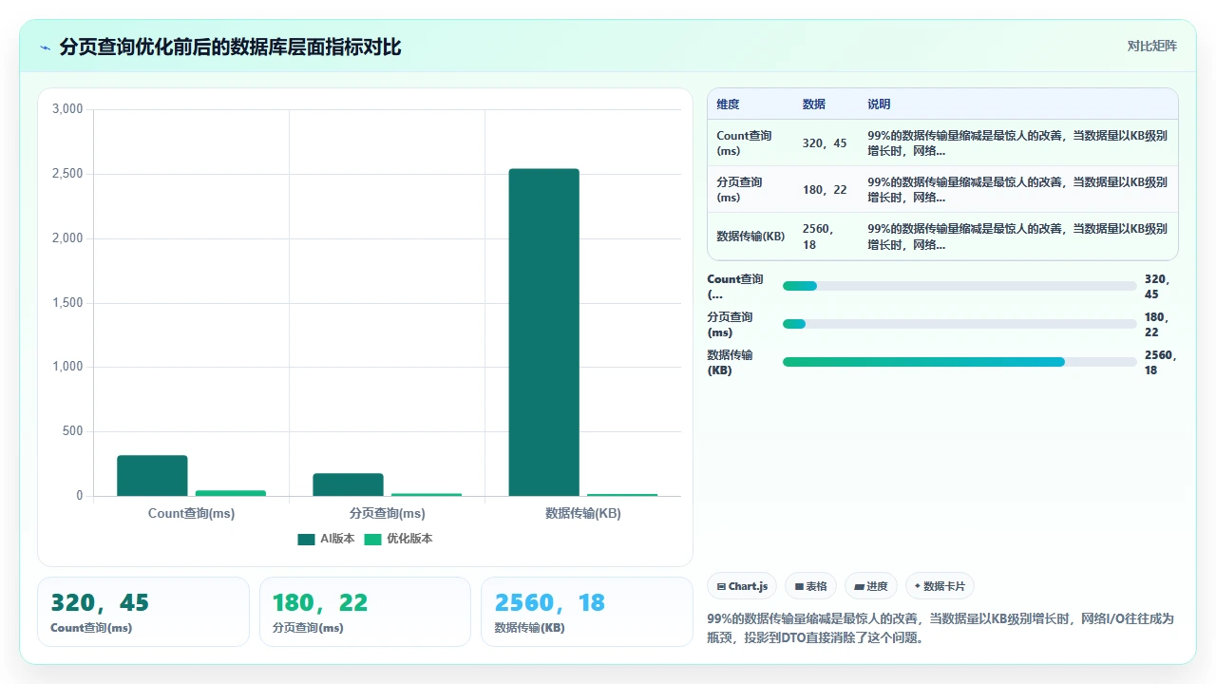1216x684 pixels.
Task: Click the 优化版本 bar for Count查询
Action: 231,493
